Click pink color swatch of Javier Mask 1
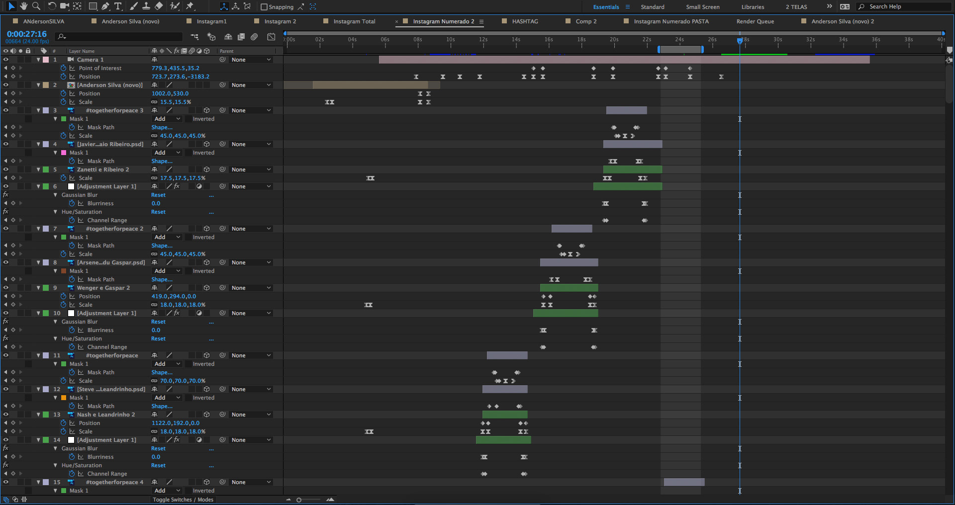955x505 pixels. 64,153
